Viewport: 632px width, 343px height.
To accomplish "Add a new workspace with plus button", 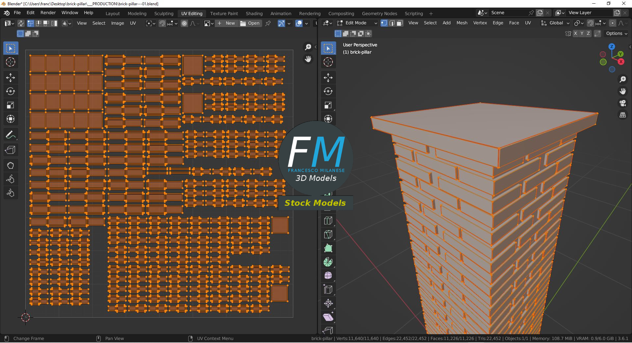I will tap(431, 13).
